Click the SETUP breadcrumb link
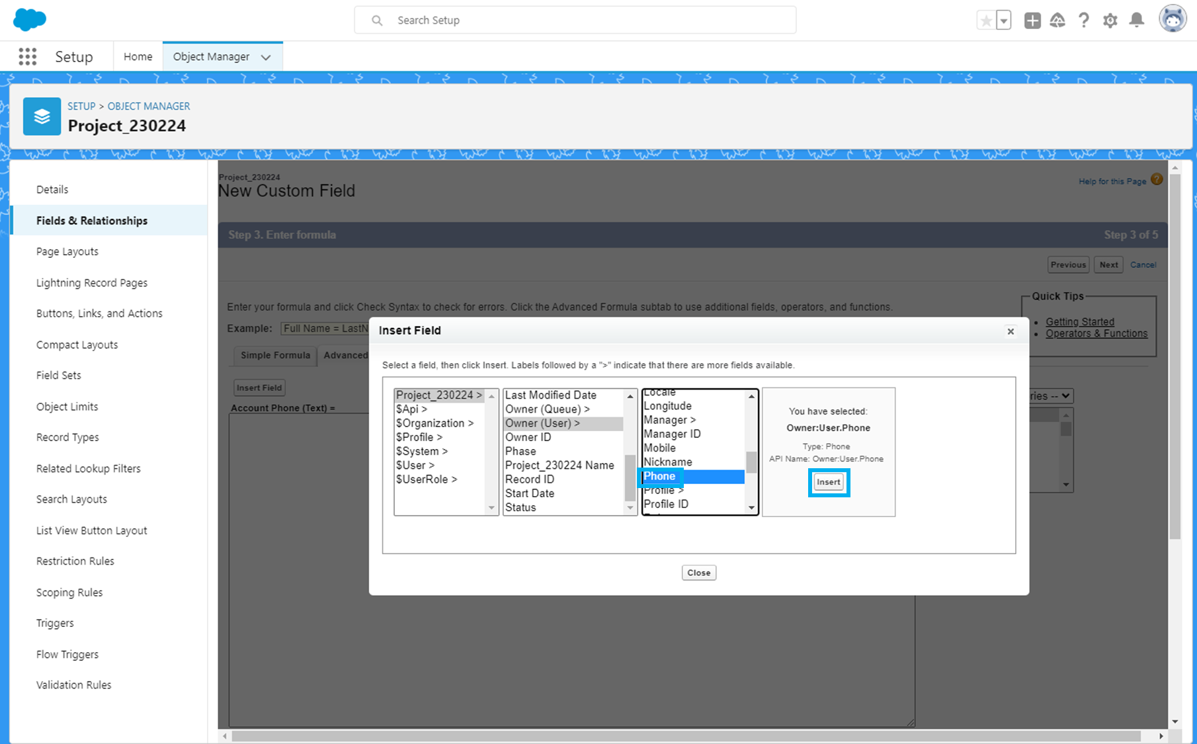The width and height of the screenshot is (1197, 744). tap(81, 106)
